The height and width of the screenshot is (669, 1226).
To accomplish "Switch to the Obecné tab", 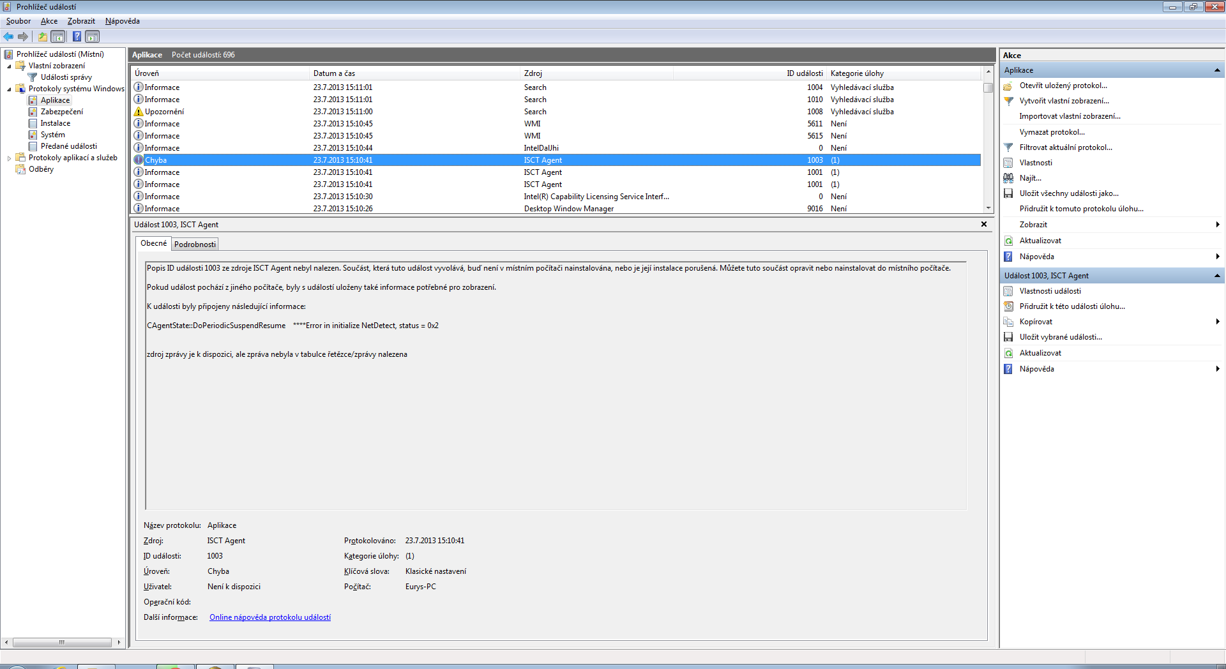I will click(153, 243).
